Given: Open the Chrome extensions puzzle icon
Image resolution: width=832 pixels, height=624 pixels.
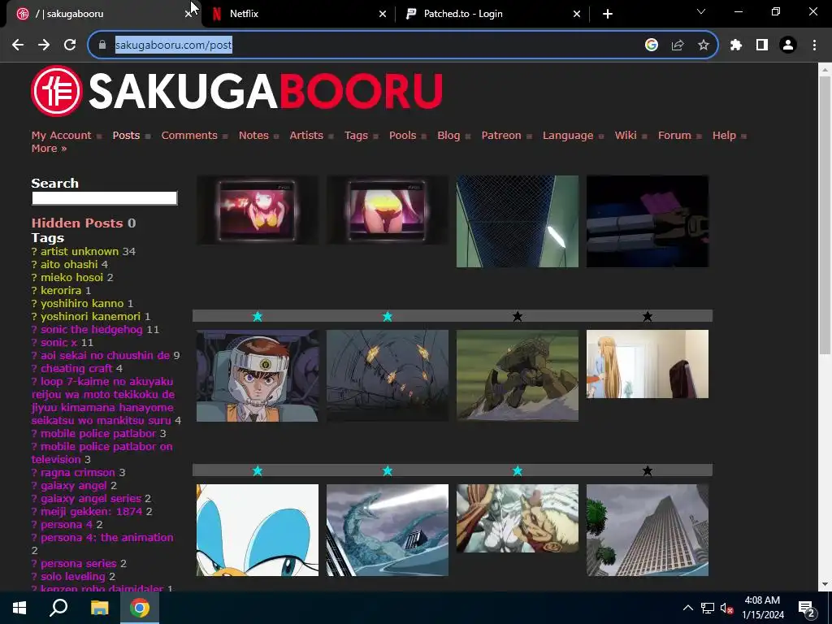Looking at the screenshot, I should tap(736, 45).
